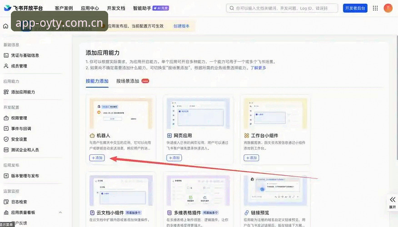
Task: Click the 测试企业和人员 icon
Action: [6, 150]
